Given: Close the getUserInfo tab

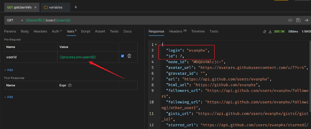Looking at the screenshot, I should 36,7.
